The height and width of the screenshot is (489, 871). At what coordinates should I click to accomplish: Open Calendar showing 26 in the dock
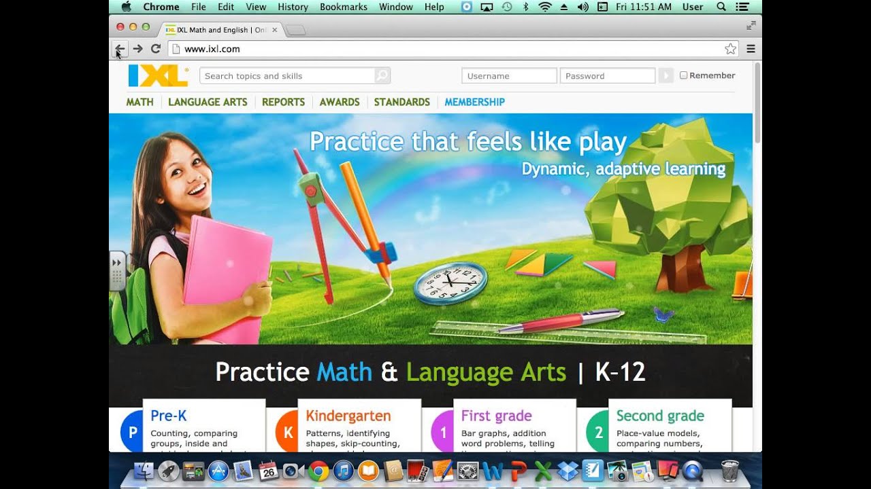coord(268,471)
